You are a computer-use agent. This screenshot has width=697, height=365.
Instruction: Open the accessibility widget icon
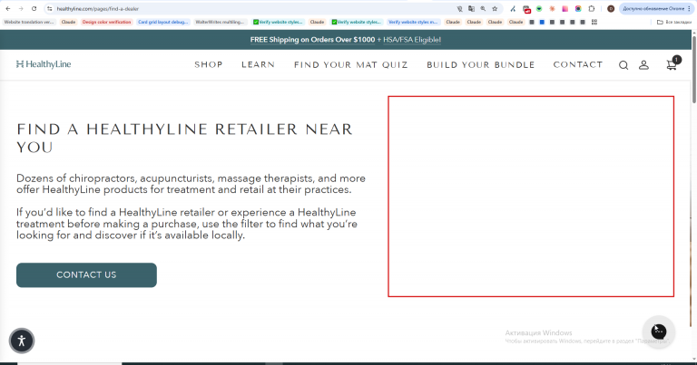(x=22, y=341)
